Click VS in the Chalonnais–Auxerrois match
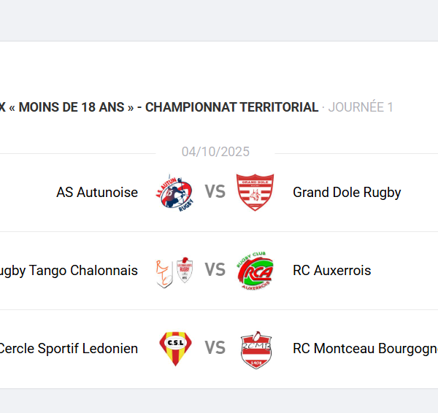Screen dimensions: 438x413 tap(215, 271)
